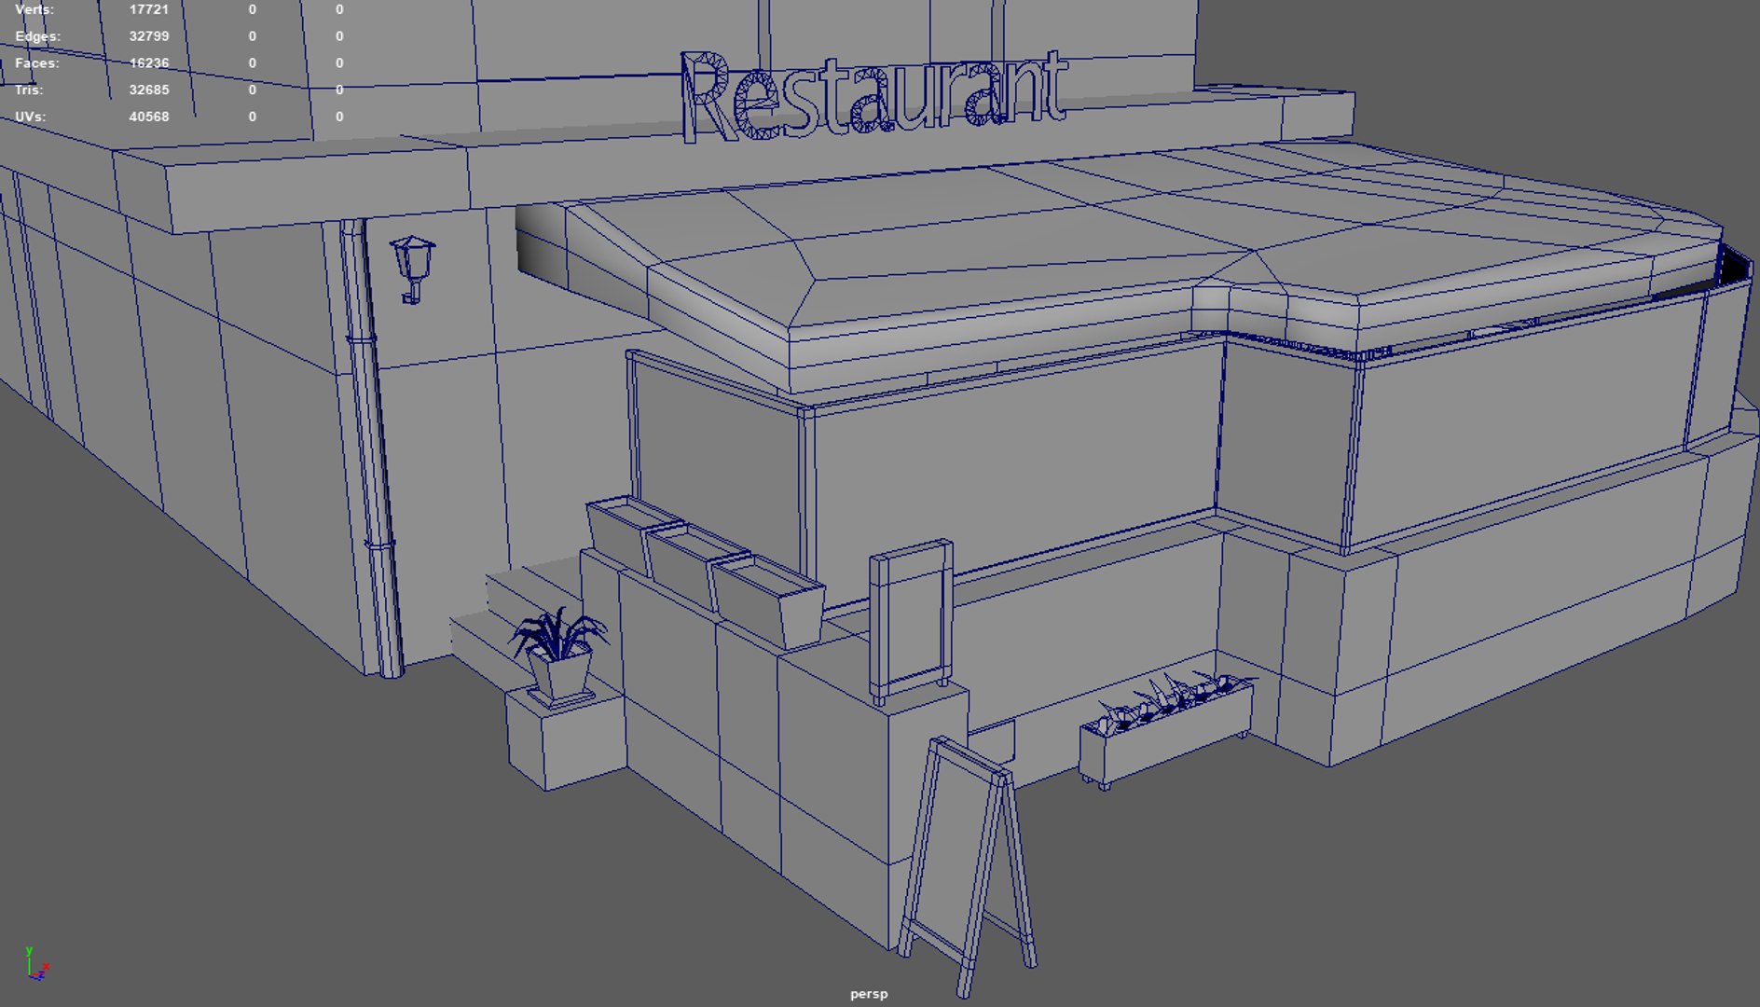Click the Verts label in the heads-up display

coord(34,9)
